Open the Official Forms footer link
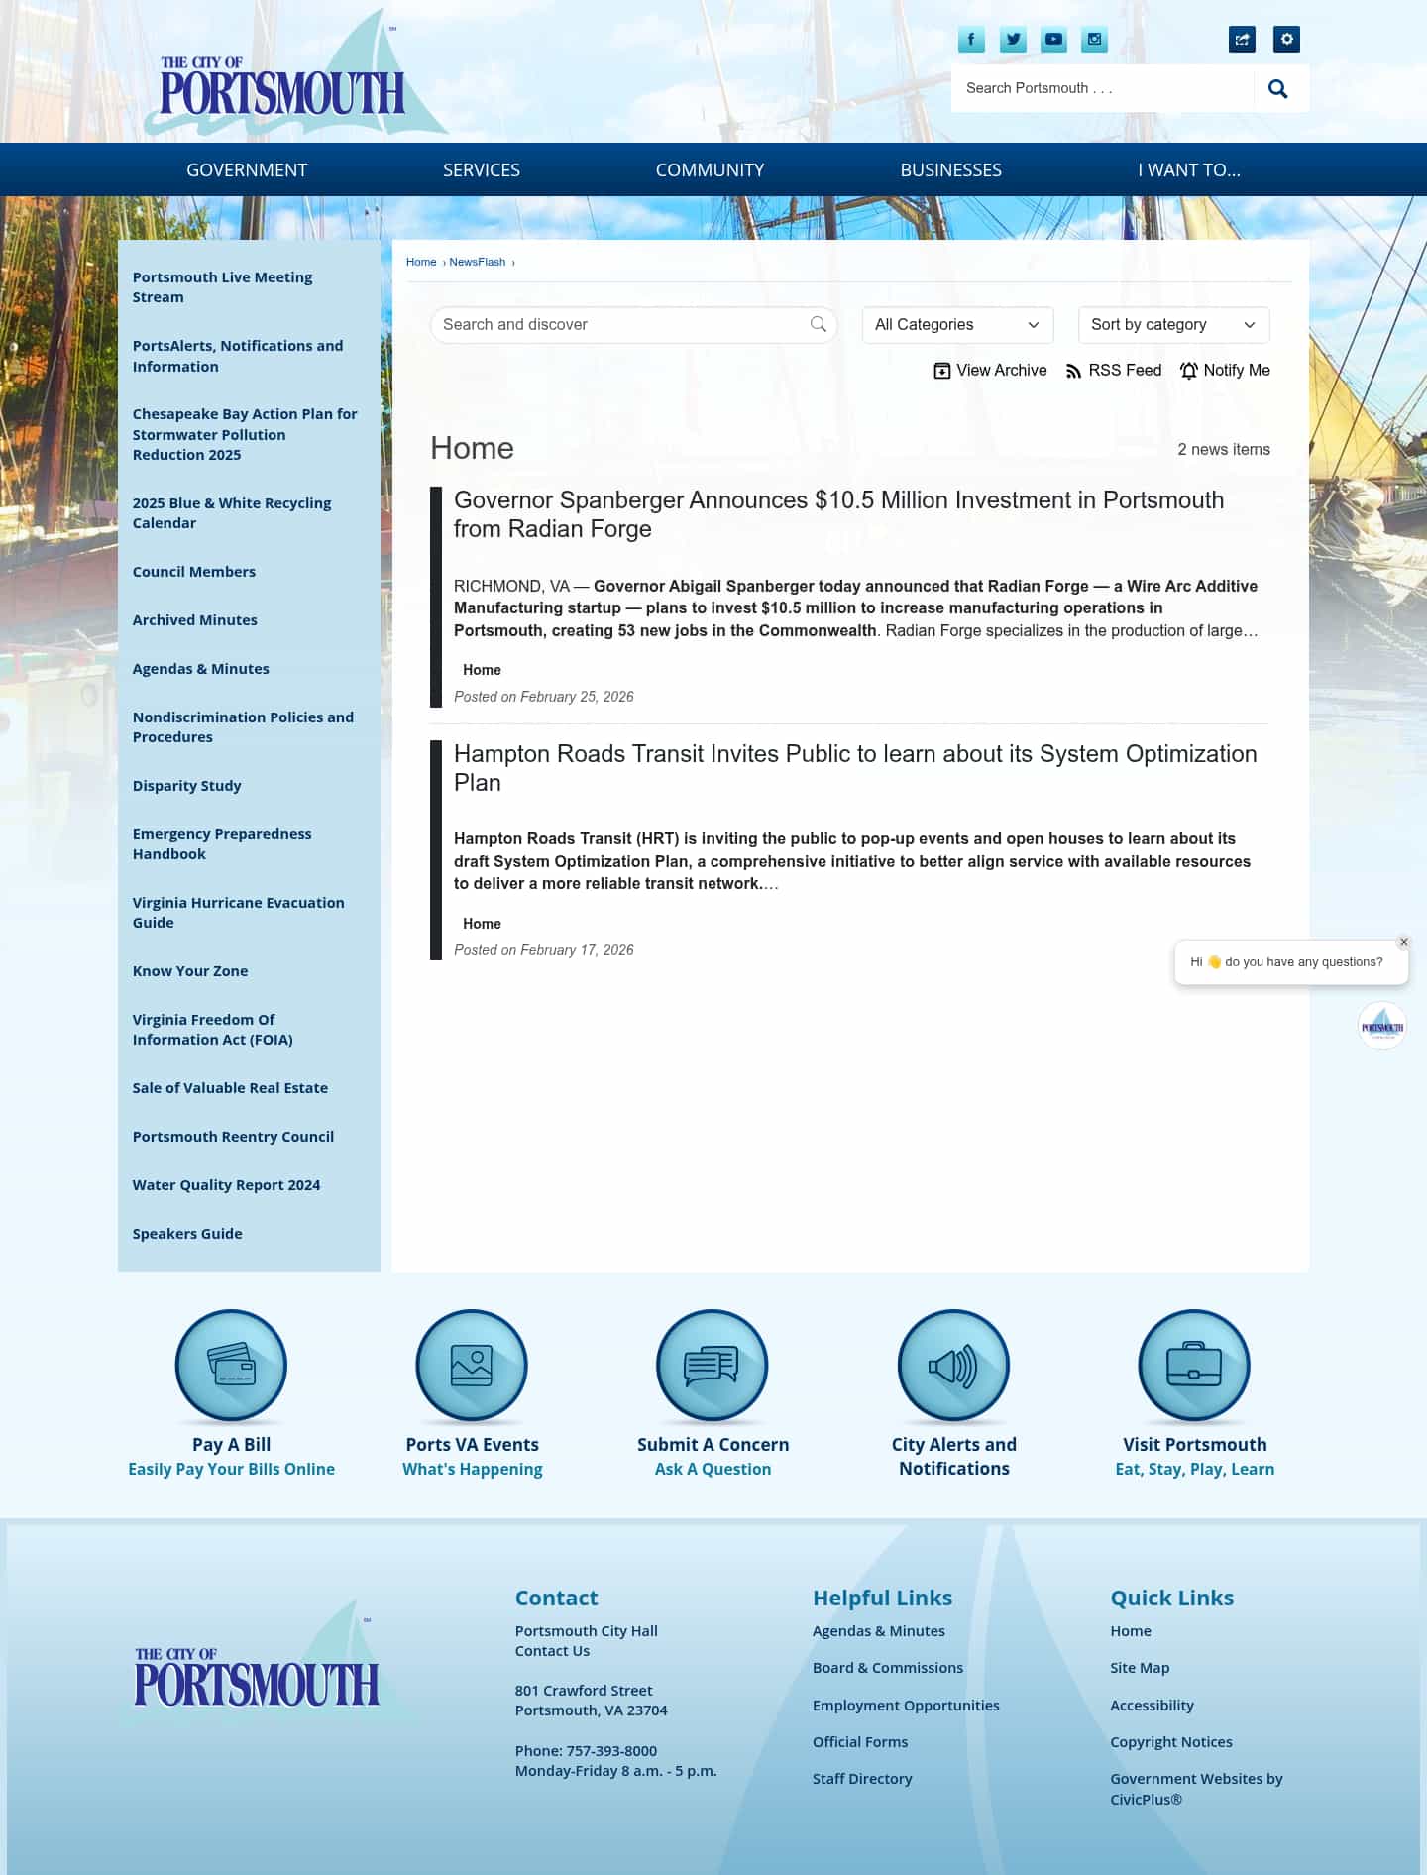 pyautogui.click(x=860, y=1742)
